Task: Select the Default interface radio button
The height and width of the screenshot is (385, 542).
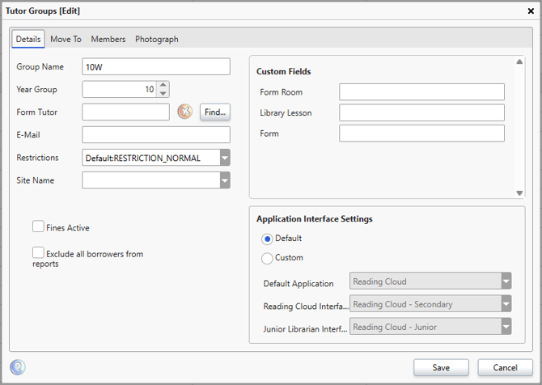Action: [267, 239]
